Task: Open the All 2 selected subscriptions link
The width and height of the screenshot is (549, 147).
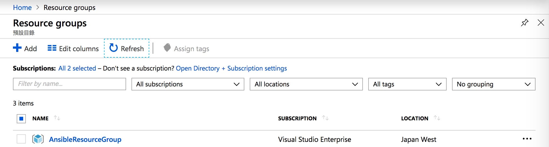Action: (77, 68)
